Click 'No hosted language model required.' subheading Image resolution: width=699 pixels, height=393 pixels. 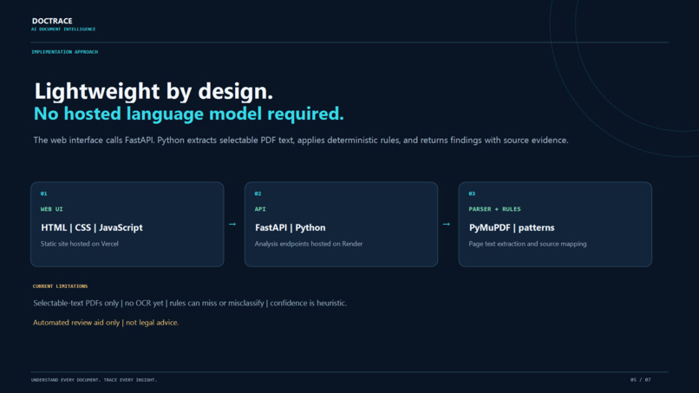pos(189,114)
